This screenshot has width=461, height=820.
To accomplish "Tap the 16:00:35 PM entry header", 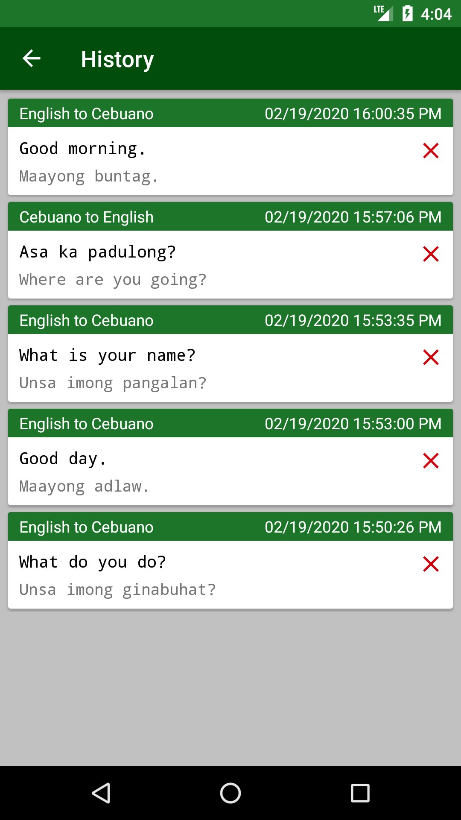I will click(x=353, y=114).
